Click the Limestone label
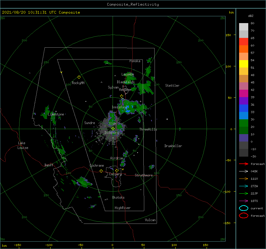The height and width of the screenshot is (249, 266). tap(56, 114)
